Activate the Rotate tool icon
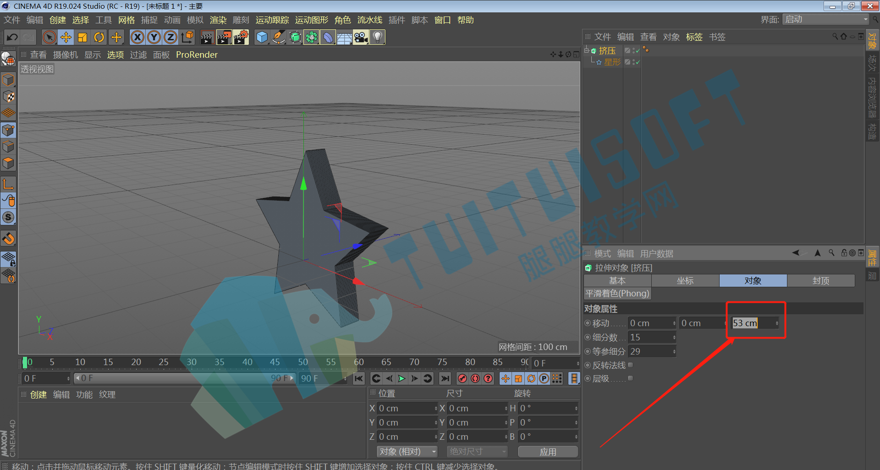Screen dimensions: 880x470 click(x=99, y=38)
